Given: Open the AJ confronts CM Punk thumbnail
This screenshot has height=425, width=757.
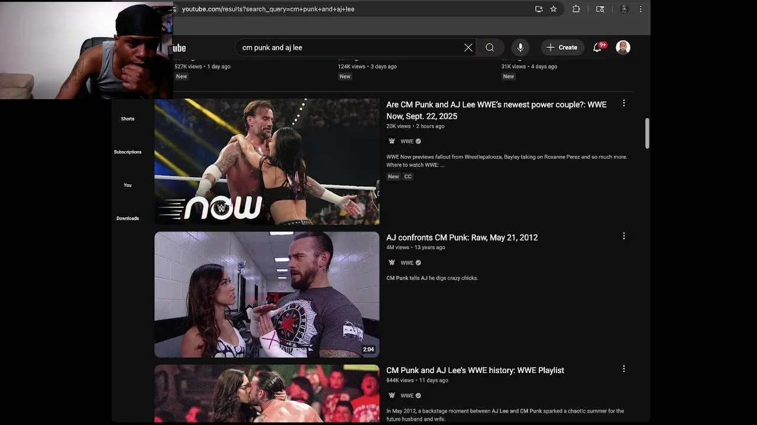Looking at the screenshot, I should 267,295.
